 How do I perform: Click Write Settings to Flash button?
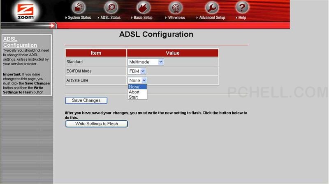pyautogui.click(x=97, y=124)
